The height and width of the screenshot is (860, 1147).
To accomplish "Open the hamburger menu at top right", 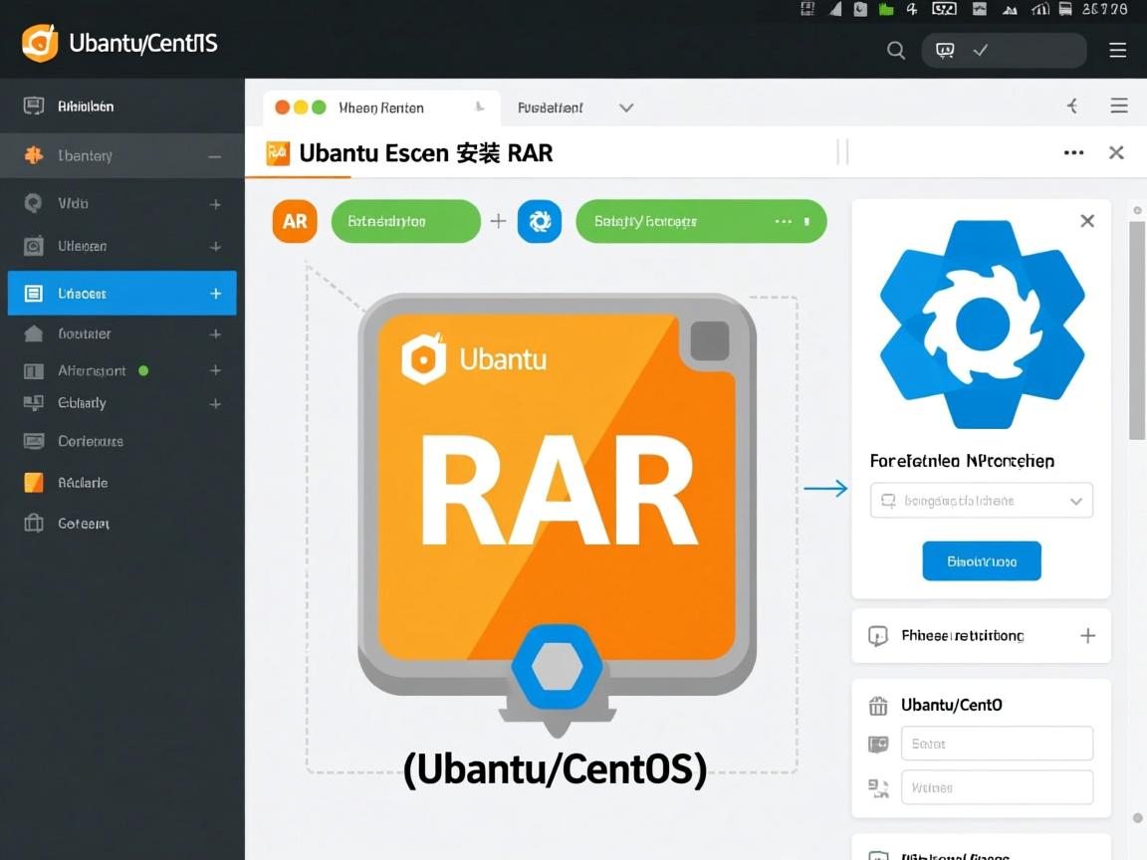I will click(x=1118, y=49).
